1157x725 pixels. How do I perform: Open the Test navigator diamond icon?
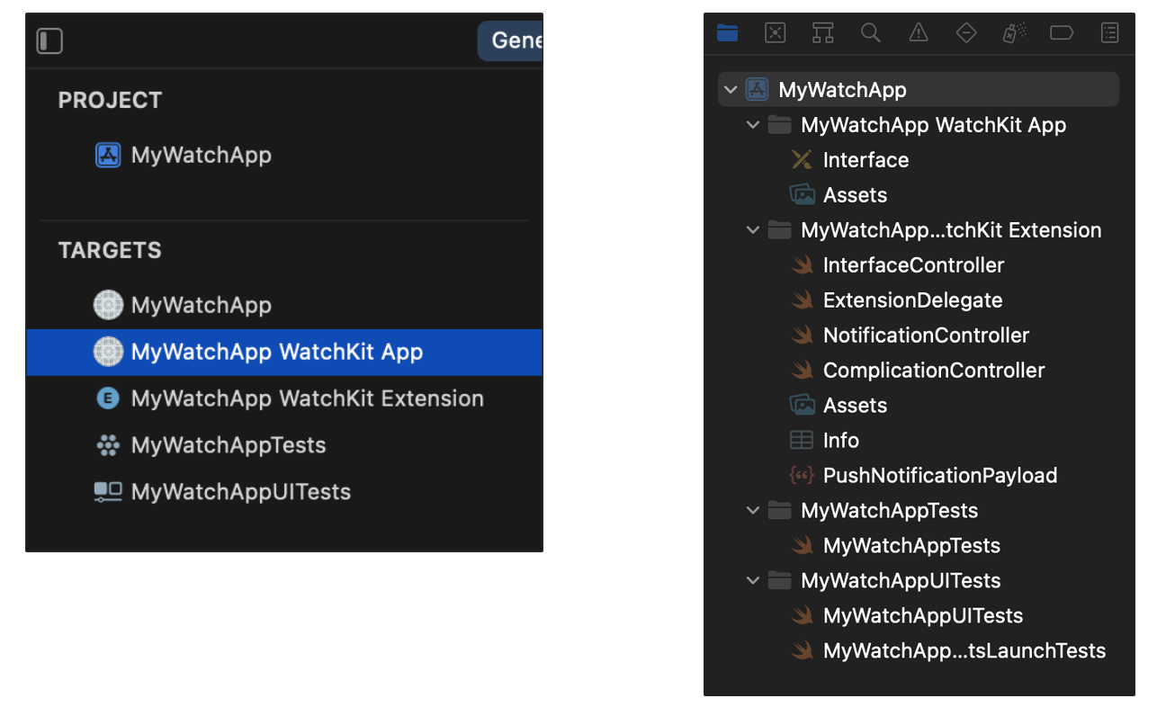click(x=966, y=33)
